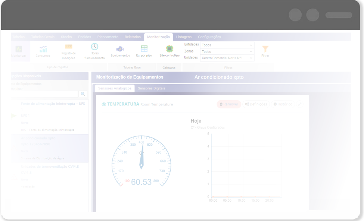This screenshot has height=221, width=364.
Task: Expand the temperature widget to fullscreen
Action: click(x=300, y=104)
